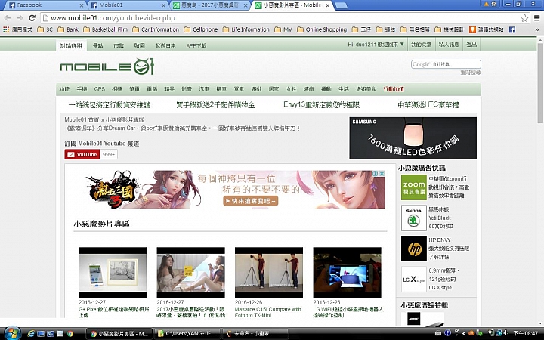Screen dimensions: 544x340
Task: Click 快來搶奪我吧 banner button
Action: [x=251, y=201]
